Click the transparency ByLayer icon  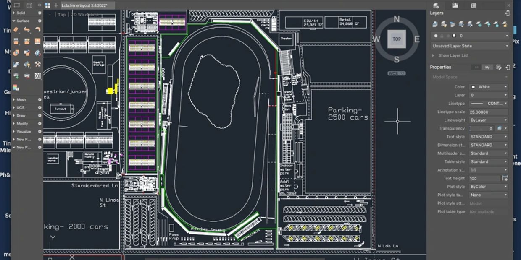point(500,128)
